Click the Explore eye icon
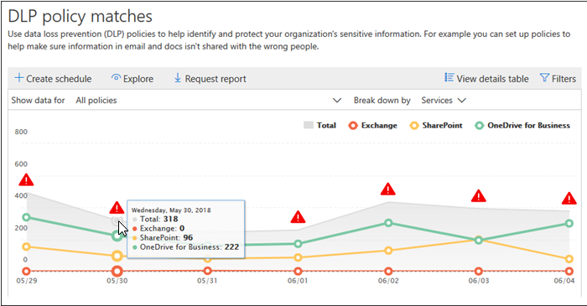Screen dimensions: 587x306 pyautogui.click(x=116, y=78)
